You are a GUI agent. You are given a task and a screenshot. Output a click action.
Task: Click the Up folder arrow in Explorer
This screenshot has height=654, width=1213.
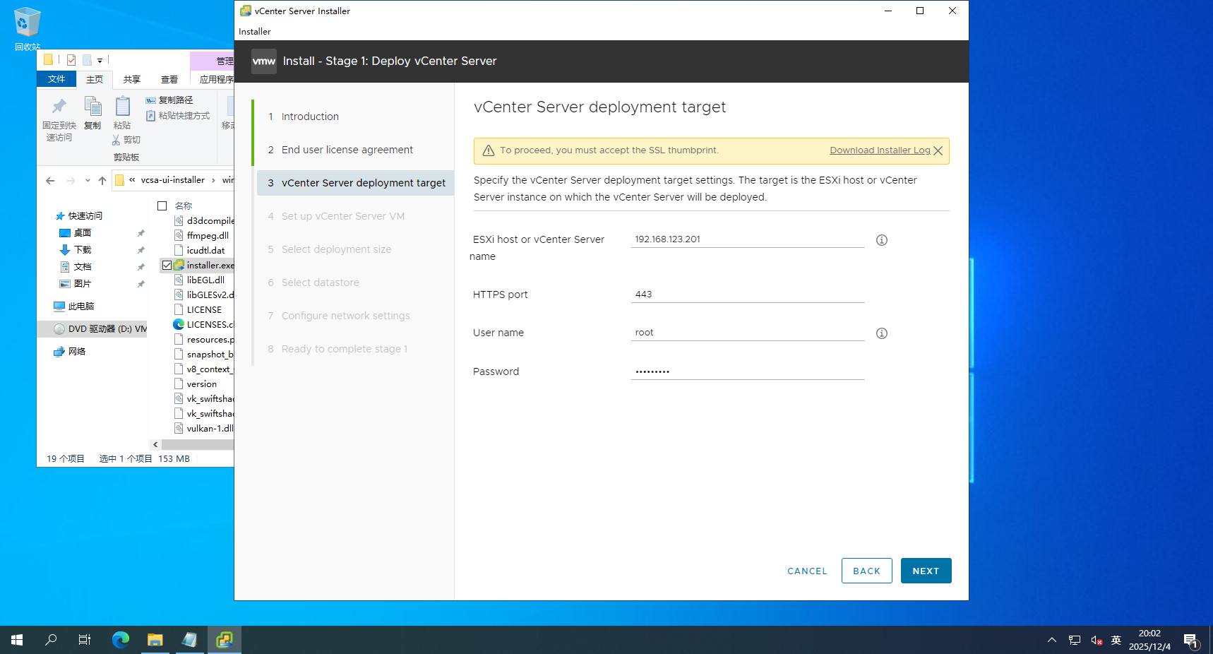click(102, 181)
